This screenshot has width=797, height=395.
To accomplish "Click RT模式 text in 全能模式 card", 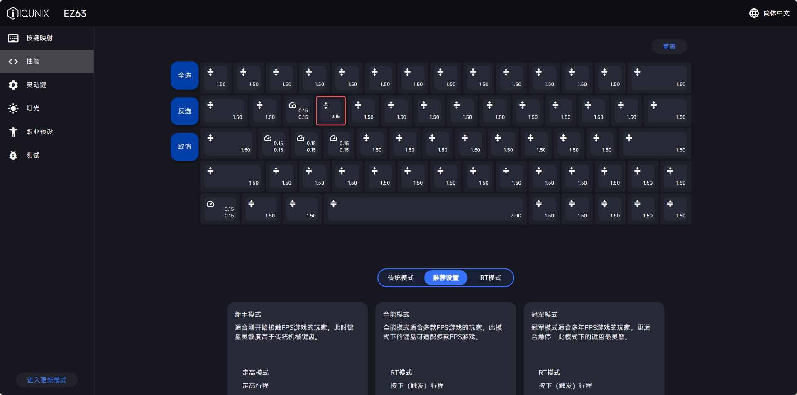I will [x=401, y=373].
